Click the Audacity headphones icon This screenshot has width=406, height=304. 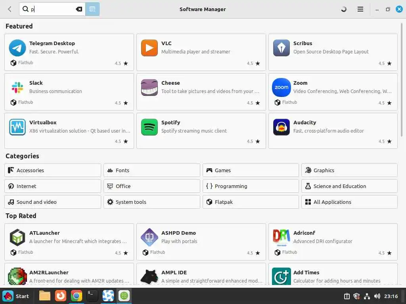click(282, 127)
